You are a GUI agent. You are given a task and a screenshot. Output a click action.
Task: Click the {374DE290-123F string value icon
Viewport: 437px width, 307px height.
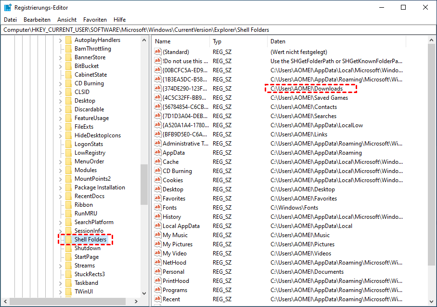158,88
